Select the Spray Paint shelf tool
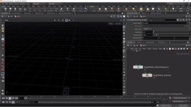191x107 pixels. tap(62, 9)
